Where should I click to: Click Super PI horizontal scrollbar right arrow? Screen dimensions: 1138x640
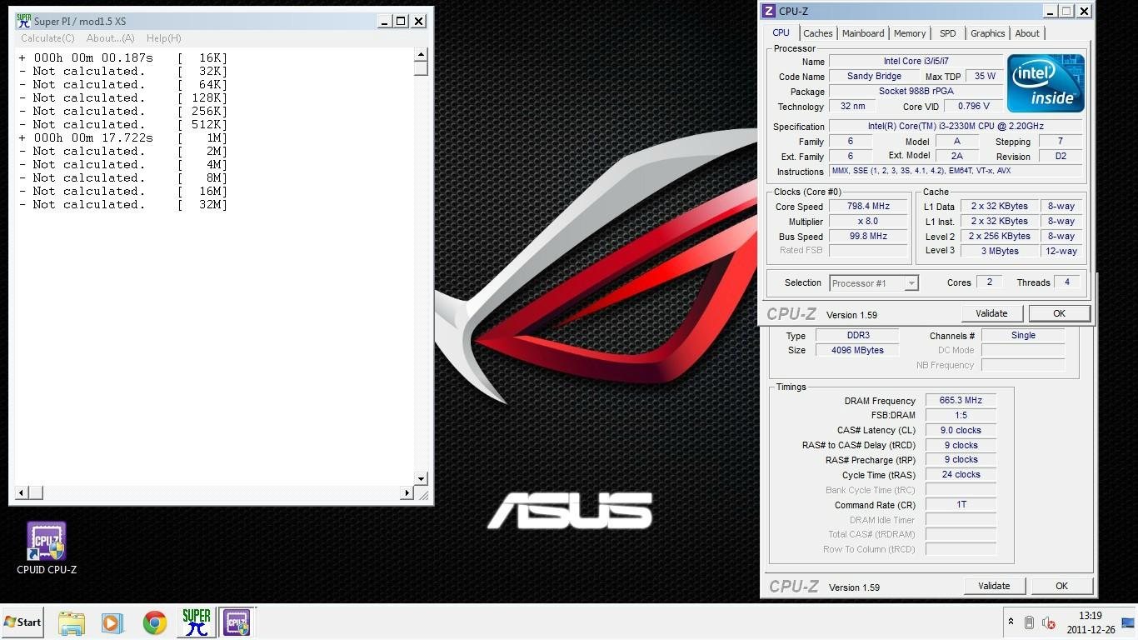click(x=407, y=492)
